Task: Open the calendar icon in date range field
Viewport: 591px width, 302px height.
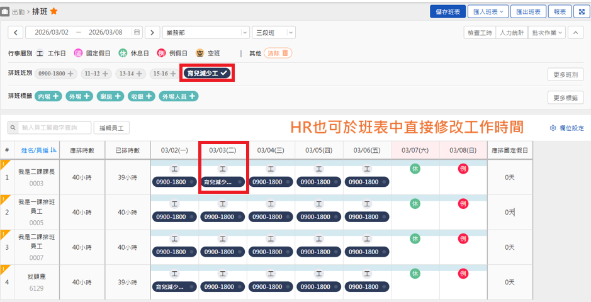Action: 137,32
